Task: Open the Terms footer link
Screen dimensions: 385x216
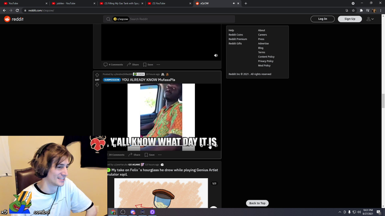Action: coord(262,52)
